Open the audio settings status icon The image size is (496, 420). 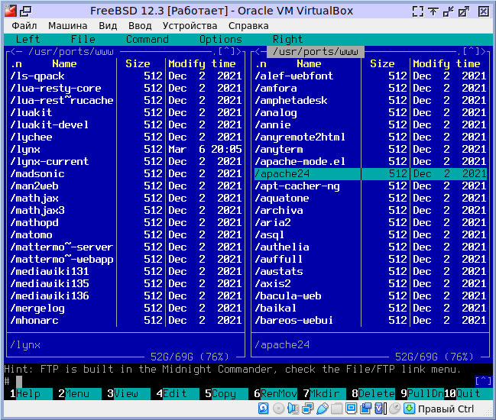point(293,409)
